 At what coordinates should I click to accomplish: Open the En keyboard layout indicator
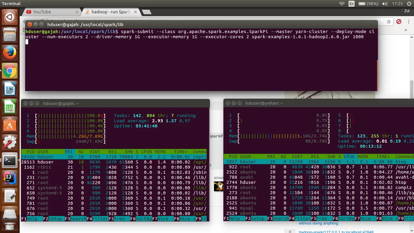352,4
